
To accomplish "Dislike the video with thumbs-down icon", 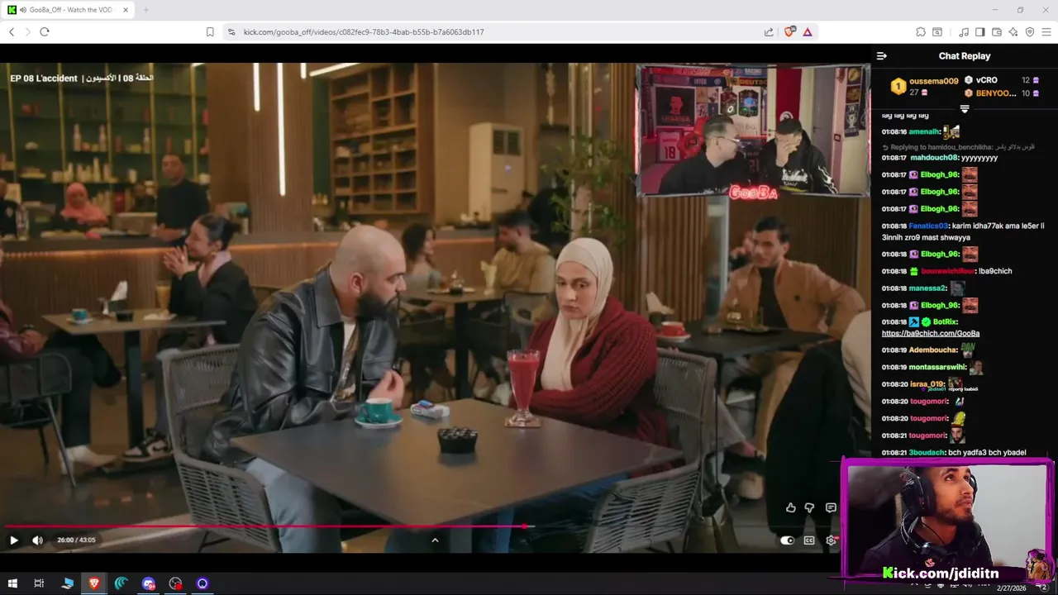I will tap(810, 507).
